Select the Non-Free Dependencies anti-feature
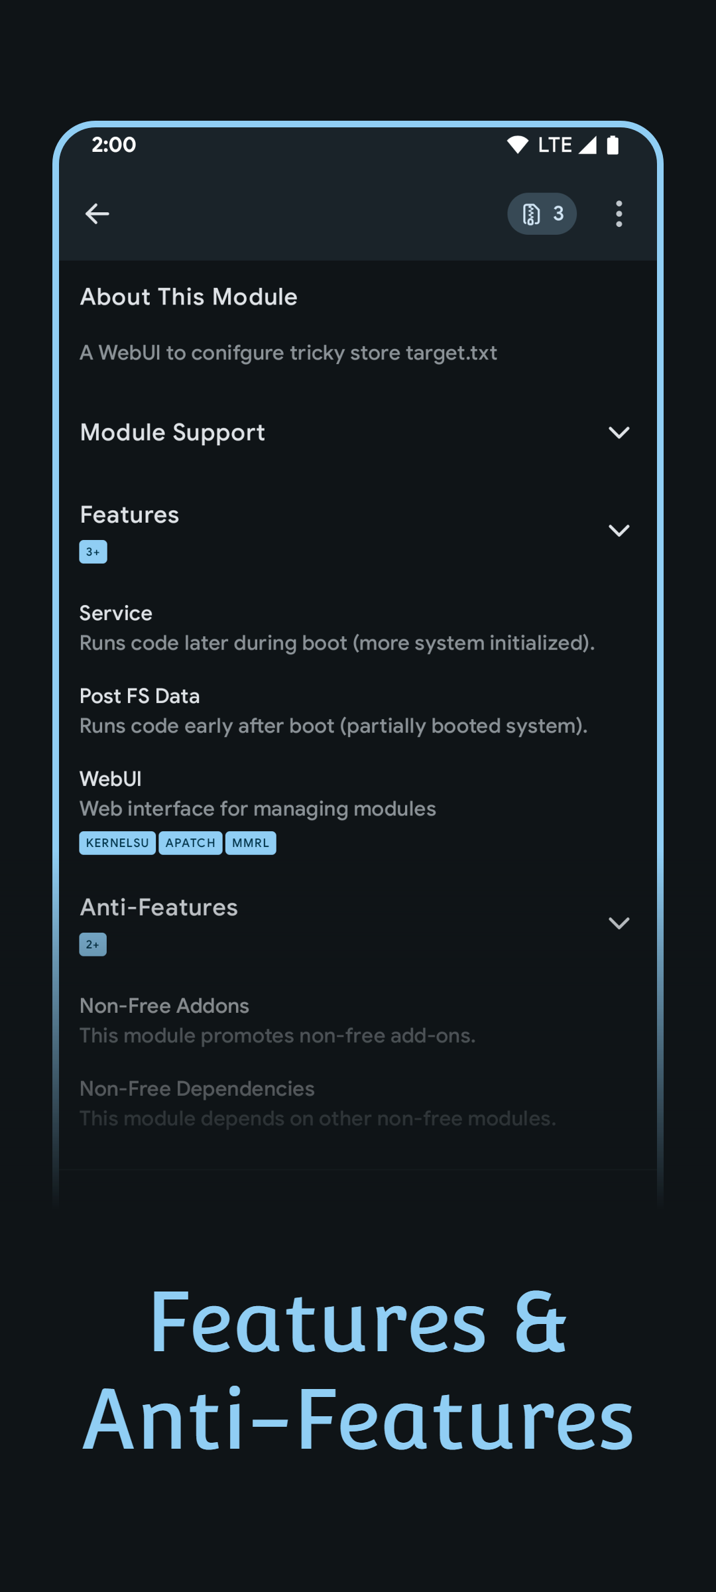This screenshot has width=716, height=1592. coord(318,1102)
